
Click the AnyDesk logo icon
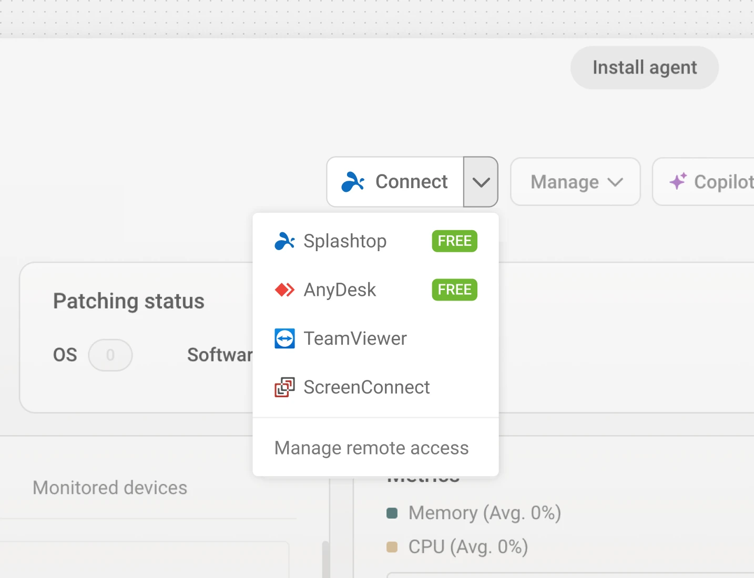284,290
